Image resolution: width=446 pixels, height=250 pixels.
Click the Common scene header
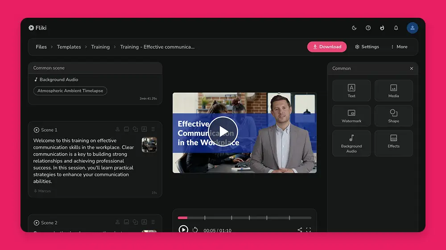pos(95,68)
